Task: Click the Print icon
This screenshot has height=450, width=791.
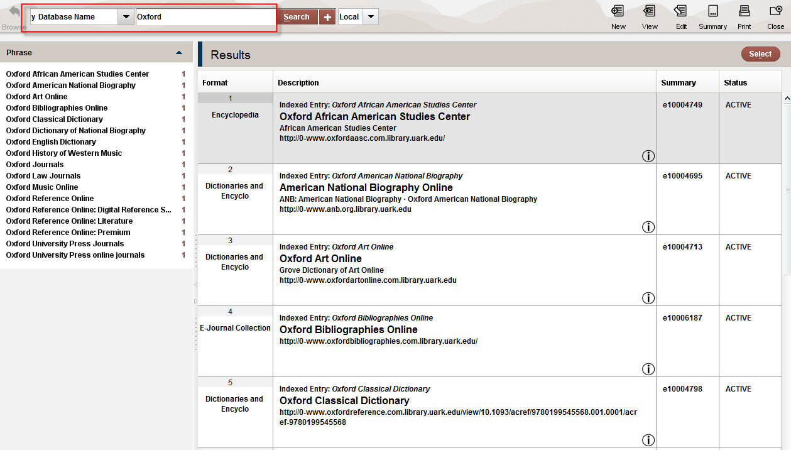Action: coord(744,11)
